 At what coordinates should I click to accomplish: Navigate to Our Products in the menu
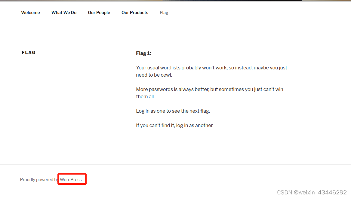pyautogui.click(x=135, y=13)
